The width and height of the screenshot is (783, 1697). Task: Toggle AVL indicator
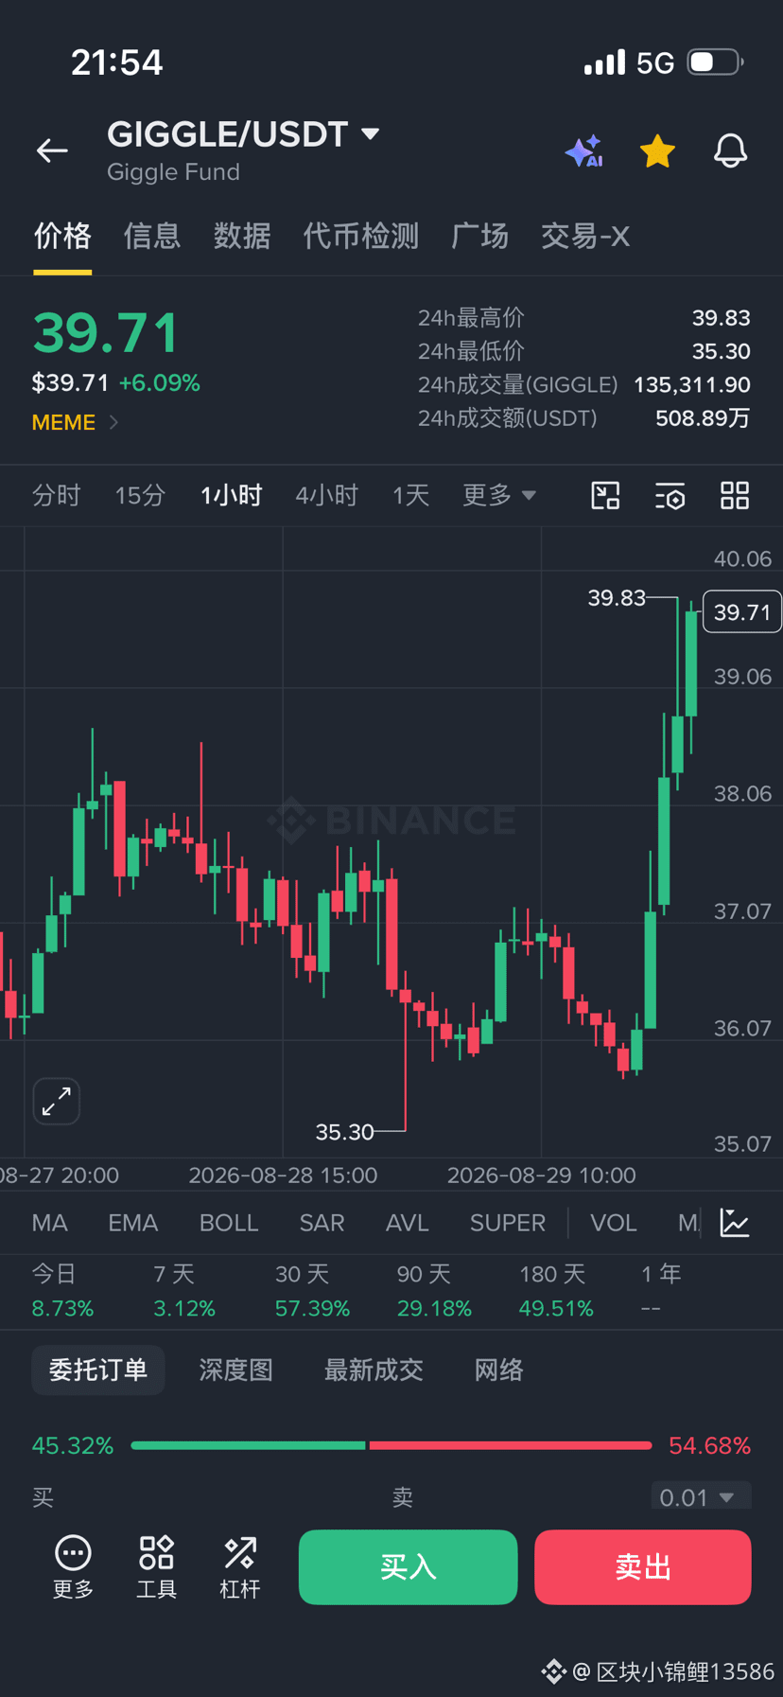point(408,1223)
